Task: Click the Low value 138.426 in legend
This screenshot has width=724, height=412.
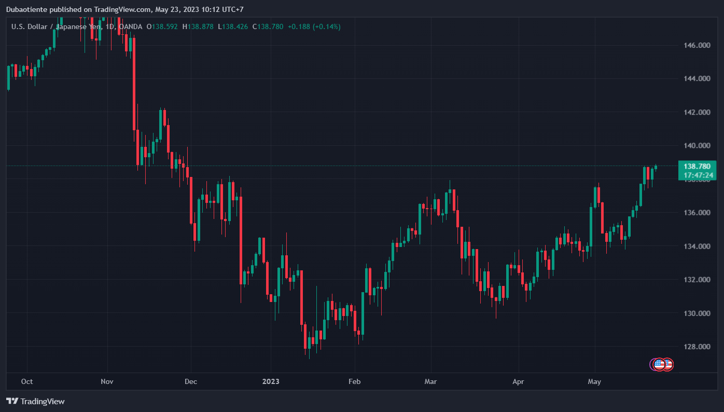Action: [x=235, y=26]
